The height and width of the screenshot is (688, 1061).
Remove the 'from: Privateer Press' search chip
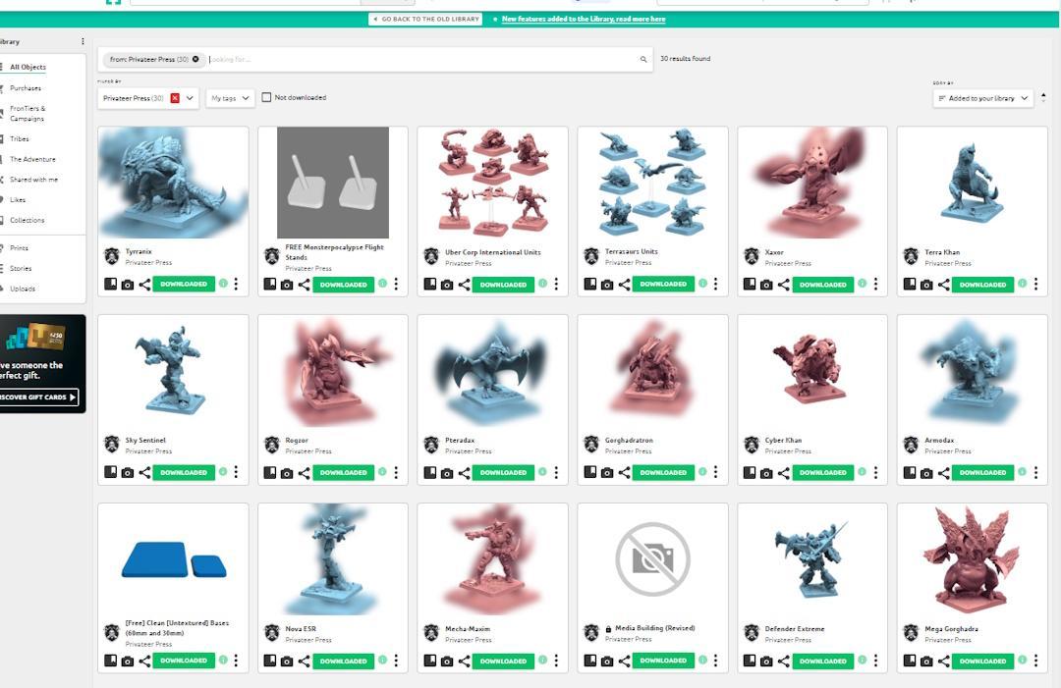click(x=195, y=60)
